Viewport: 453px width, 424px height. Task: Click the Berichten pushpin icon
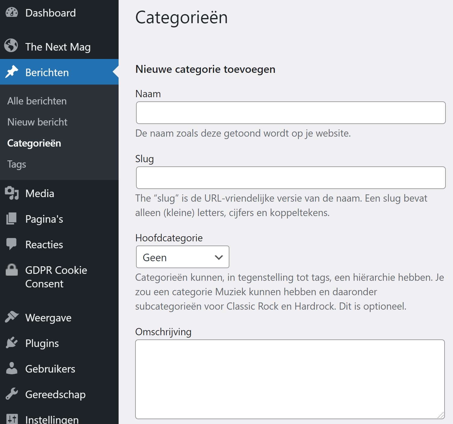click(x=12, y=72)
